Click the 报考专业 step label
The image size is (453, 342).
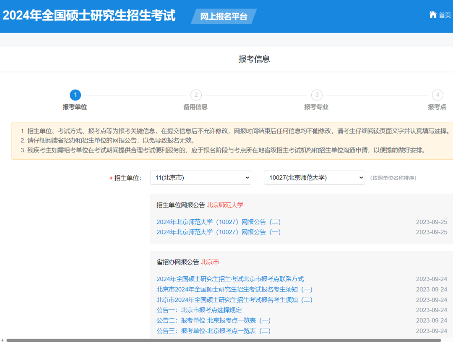click(316, 107)
